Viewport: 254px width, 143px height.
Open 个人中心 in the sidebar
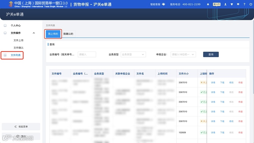16,25
